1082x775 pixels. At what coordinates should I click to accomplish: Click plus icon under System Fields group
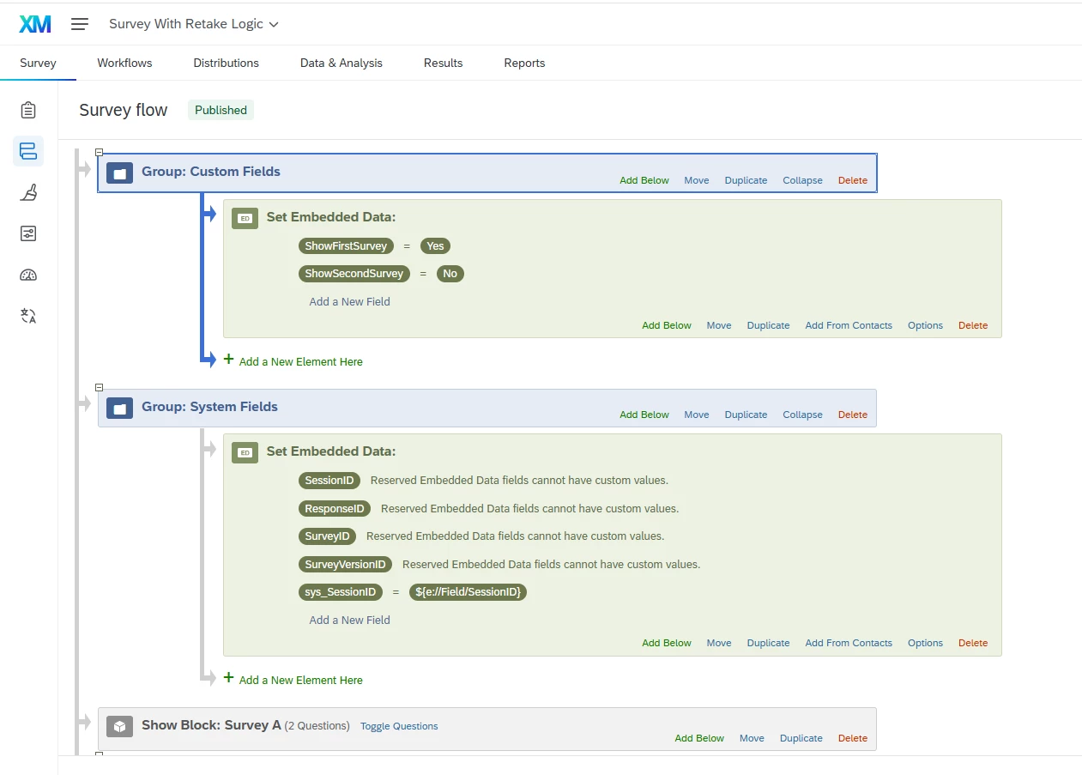[x=228, y=677]
